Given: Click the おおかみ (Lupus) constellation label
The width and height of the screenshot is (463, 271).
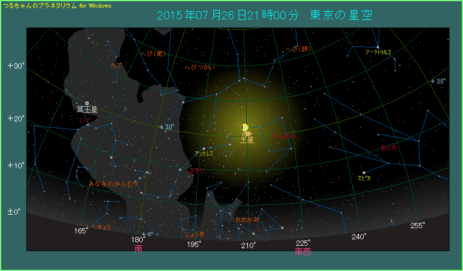Looking at the screenshot, I should coord(246,219).
